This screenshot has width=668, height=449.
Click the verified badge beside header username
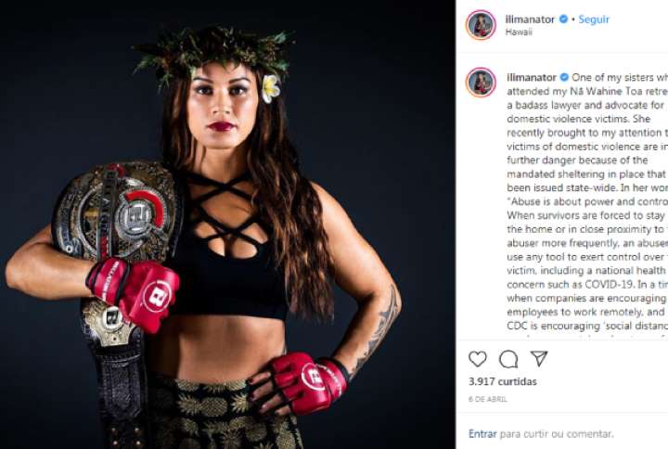[x=564, y=19]
